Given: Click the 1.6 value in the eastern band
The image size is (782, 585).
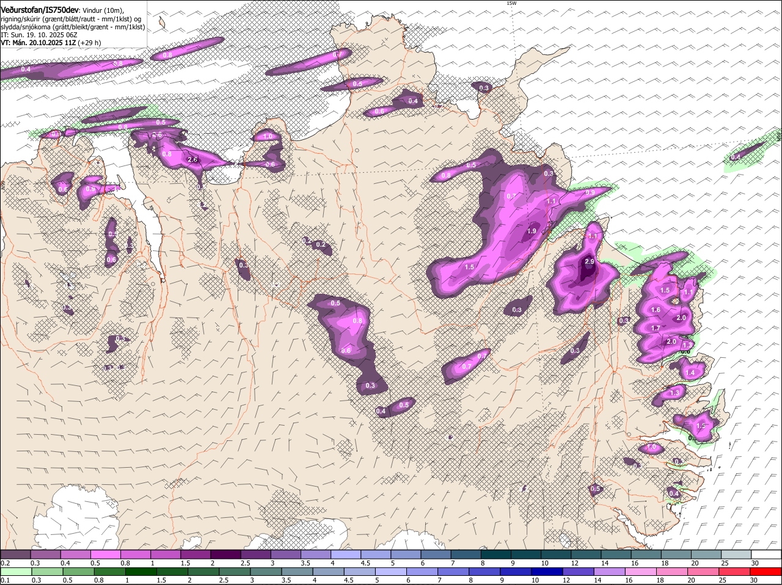Looking at the screenshot, I should click(656, 310).
